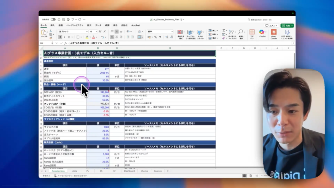334x188 pixels.
Task: Open the Copilot ribbon icon
Action: pos(262,33)
